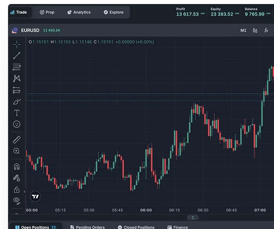Viewport: 274px width, 229px height.
Task: Switch to the Analytics tab
Action: click(79, 12)
